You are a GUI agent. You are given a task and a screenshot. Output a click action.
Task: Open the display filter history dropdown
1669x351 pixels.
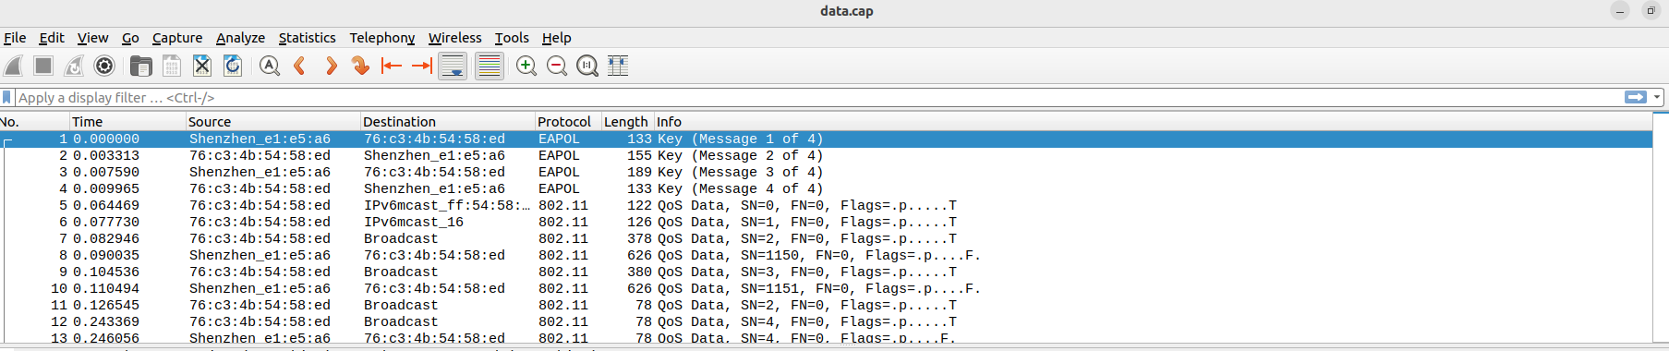click(1658, 97)
